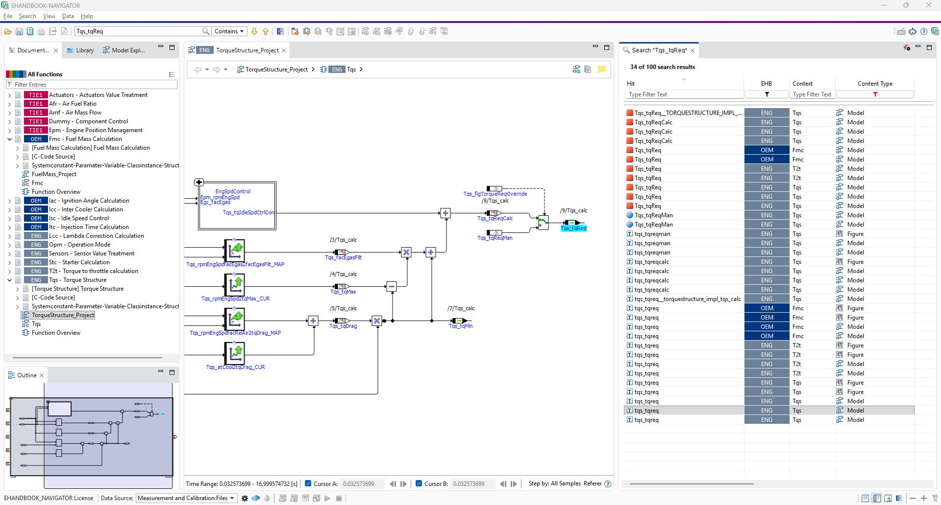Click the yellow sticky note icon
This screenshot has height=505, width=941.
601,69
